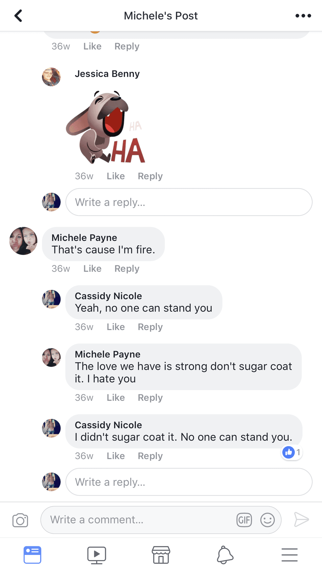Reply to Cassidy's "I didn't sugar coat it" comment

pos(150,456)
